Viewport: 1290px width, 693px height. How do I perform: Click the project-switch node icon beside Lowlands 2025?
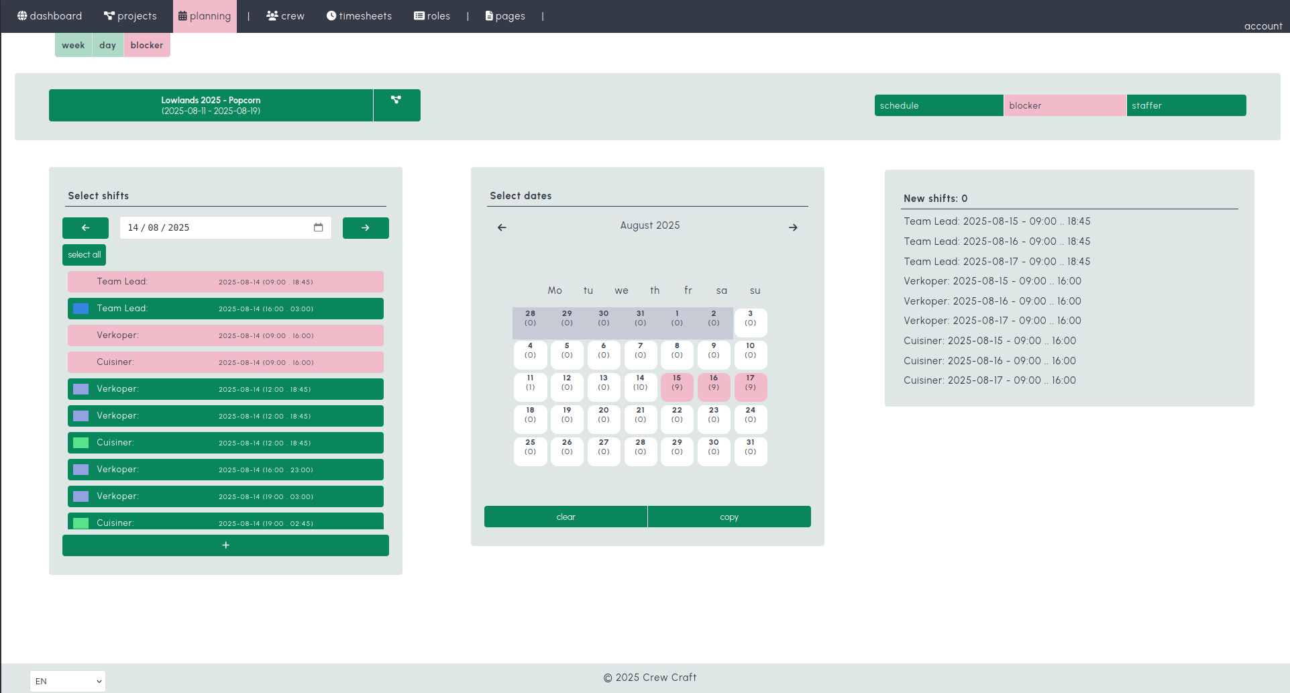pos(396,105)
